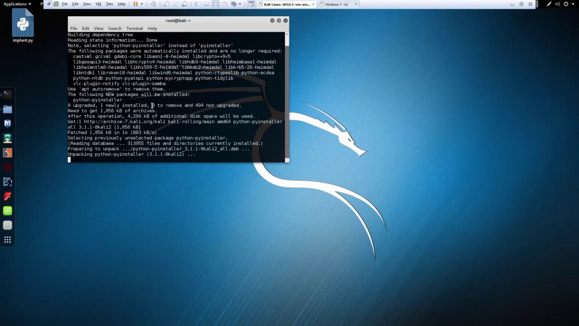This screenshot has width=579, height=326.
Task: Launch Terminal from the dock
Action: (7, 95)
